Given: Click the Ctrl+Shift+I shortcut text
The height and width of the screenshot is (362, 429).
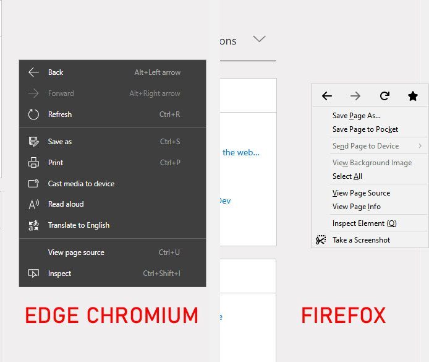Looking at the screenshot, I should [x=161, y=274].
